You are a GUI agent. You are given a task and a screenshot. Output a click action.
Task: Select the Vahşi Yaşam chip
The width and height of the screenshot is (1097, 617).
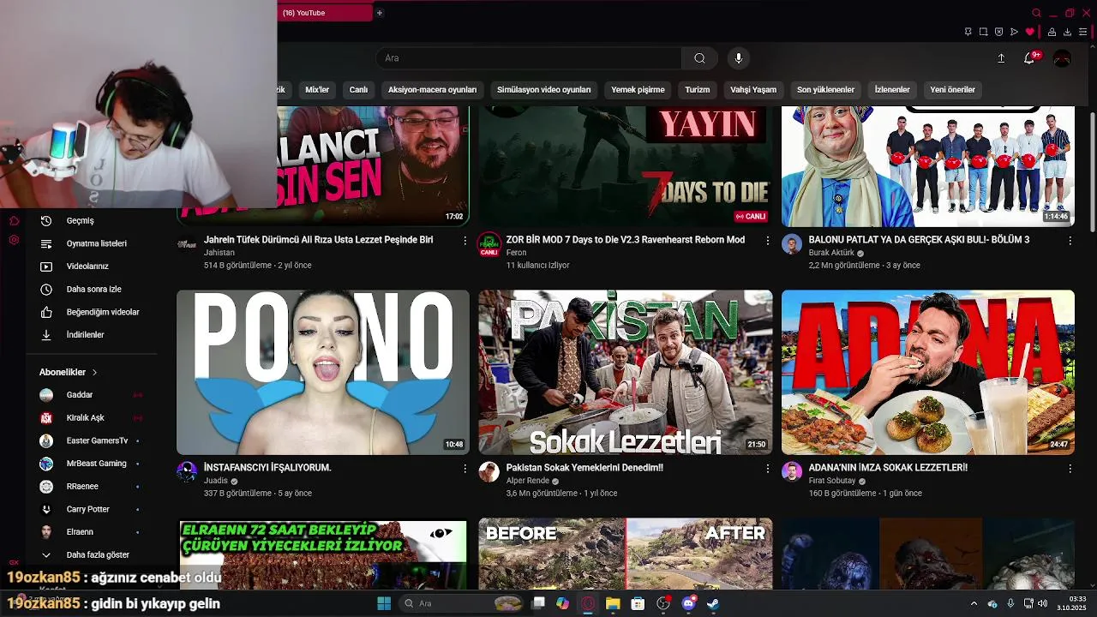click(753, 89)
